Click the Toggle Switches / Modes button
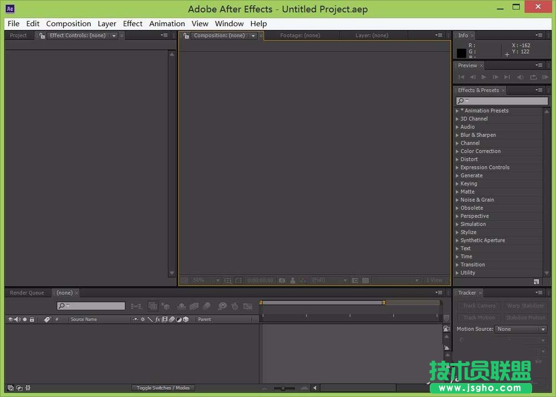 pos(163,388)
